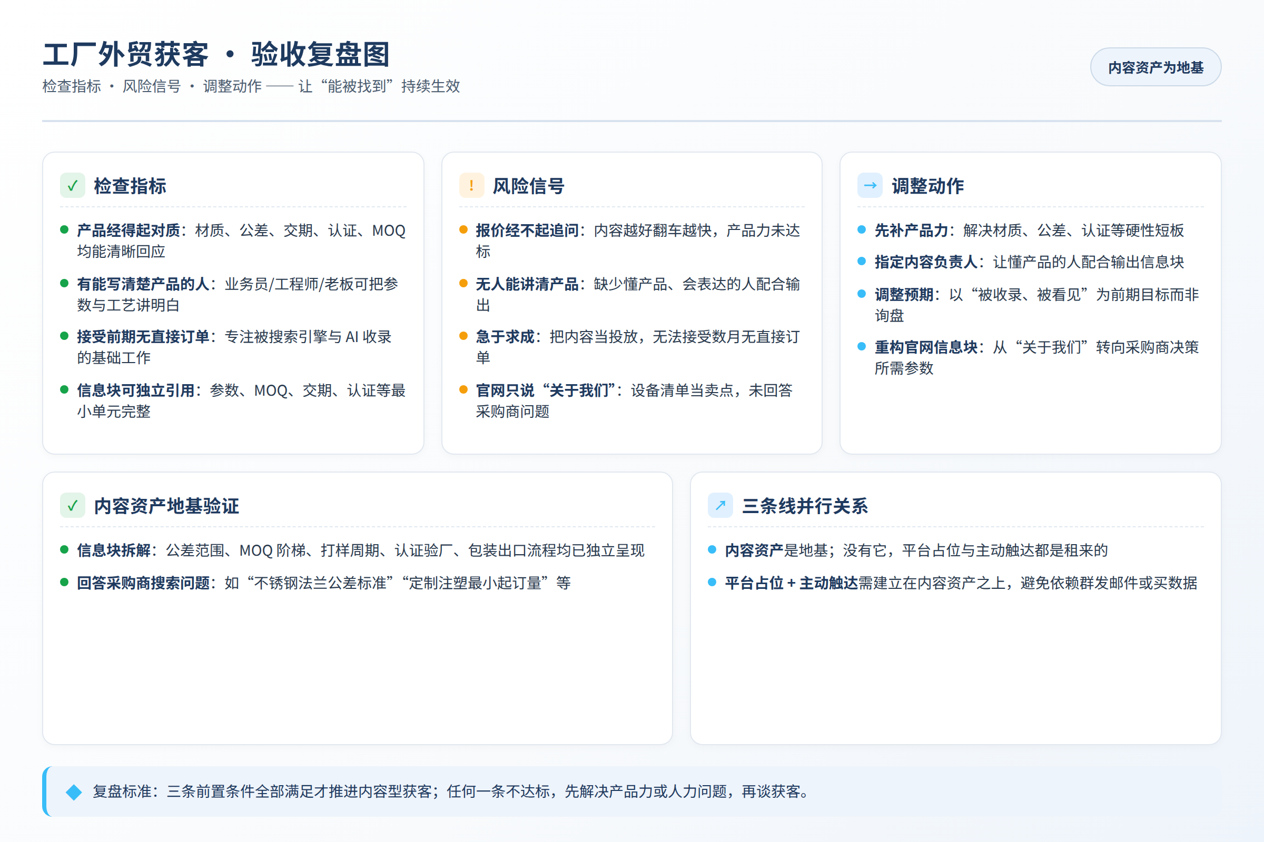This screenshot has height=842, width=1264.
Task: Click the orange exclamation icon beside 风险信号
Action: click(x=471, y=185)
